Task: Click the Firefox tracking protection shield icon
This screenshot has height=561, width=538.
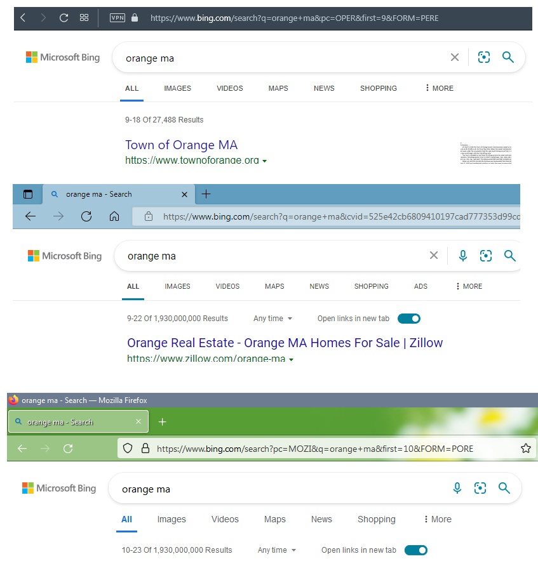Action: [x=128, y=448]
